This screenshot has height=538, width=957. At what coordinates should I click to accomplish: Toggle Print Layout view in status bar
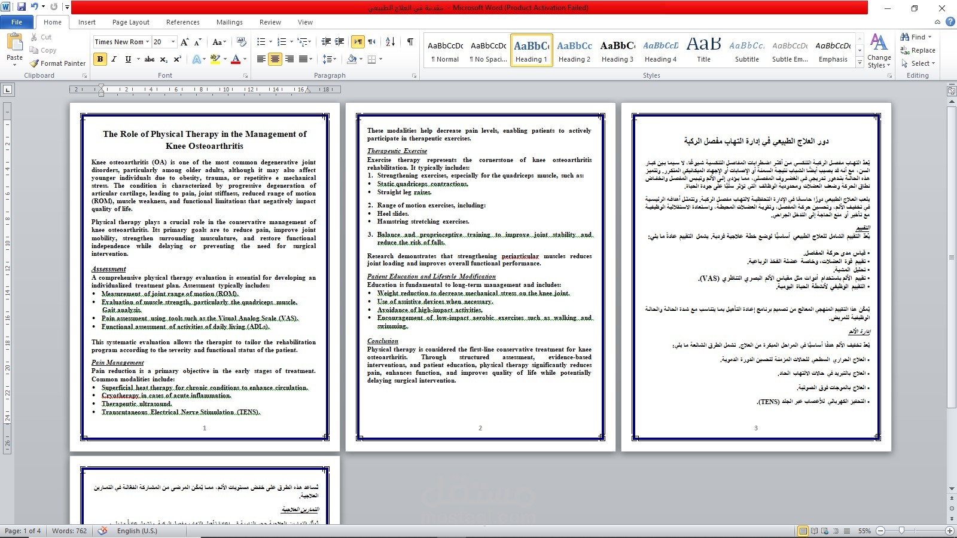[803, 531]
